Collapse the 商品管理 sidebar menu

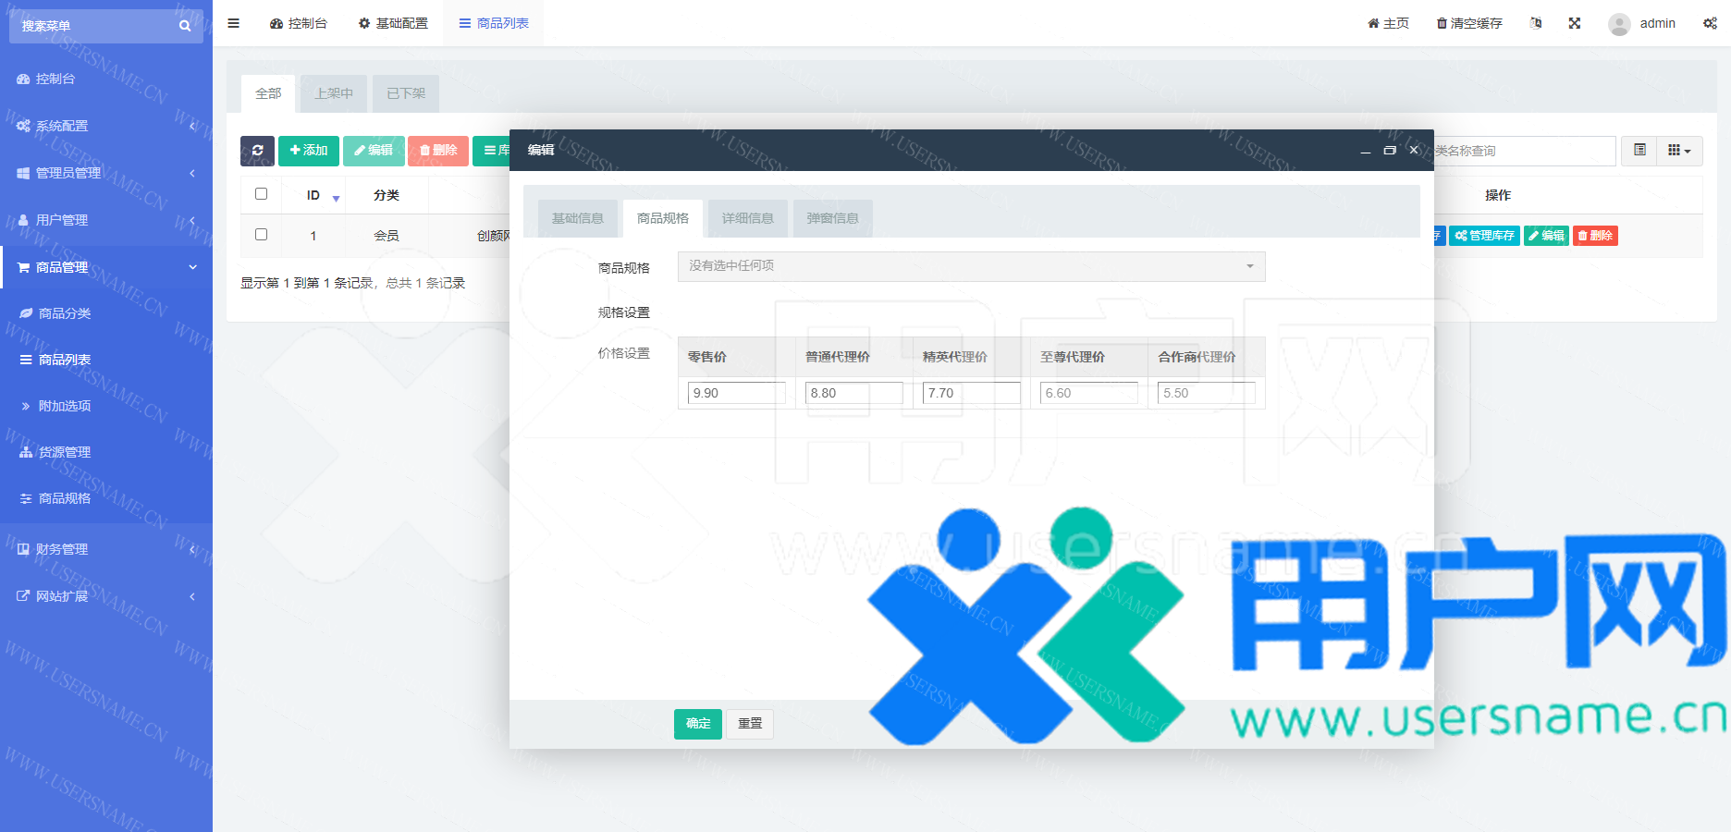click(x=106, y=267)
